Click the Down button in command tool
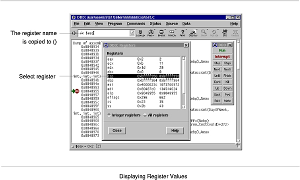Image resolution: width=300 pixels, height=180 pixels. 227,88
